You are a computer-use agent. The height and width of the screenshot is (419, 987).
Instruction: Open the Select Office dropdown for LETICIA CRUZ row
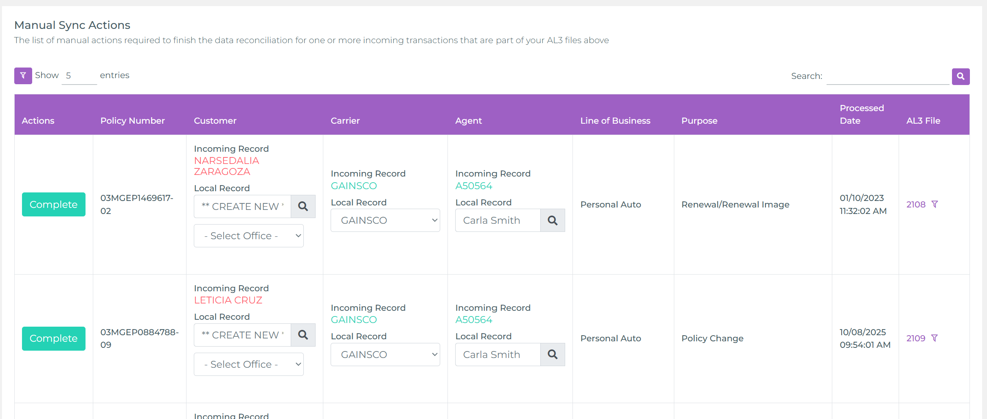coord(248,364)
